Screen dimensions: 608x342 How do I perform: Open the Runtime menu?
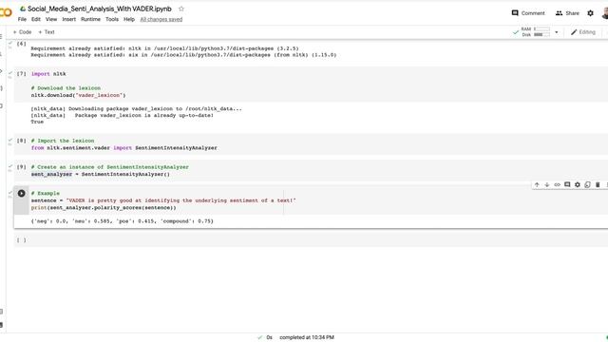pos(90,19)
